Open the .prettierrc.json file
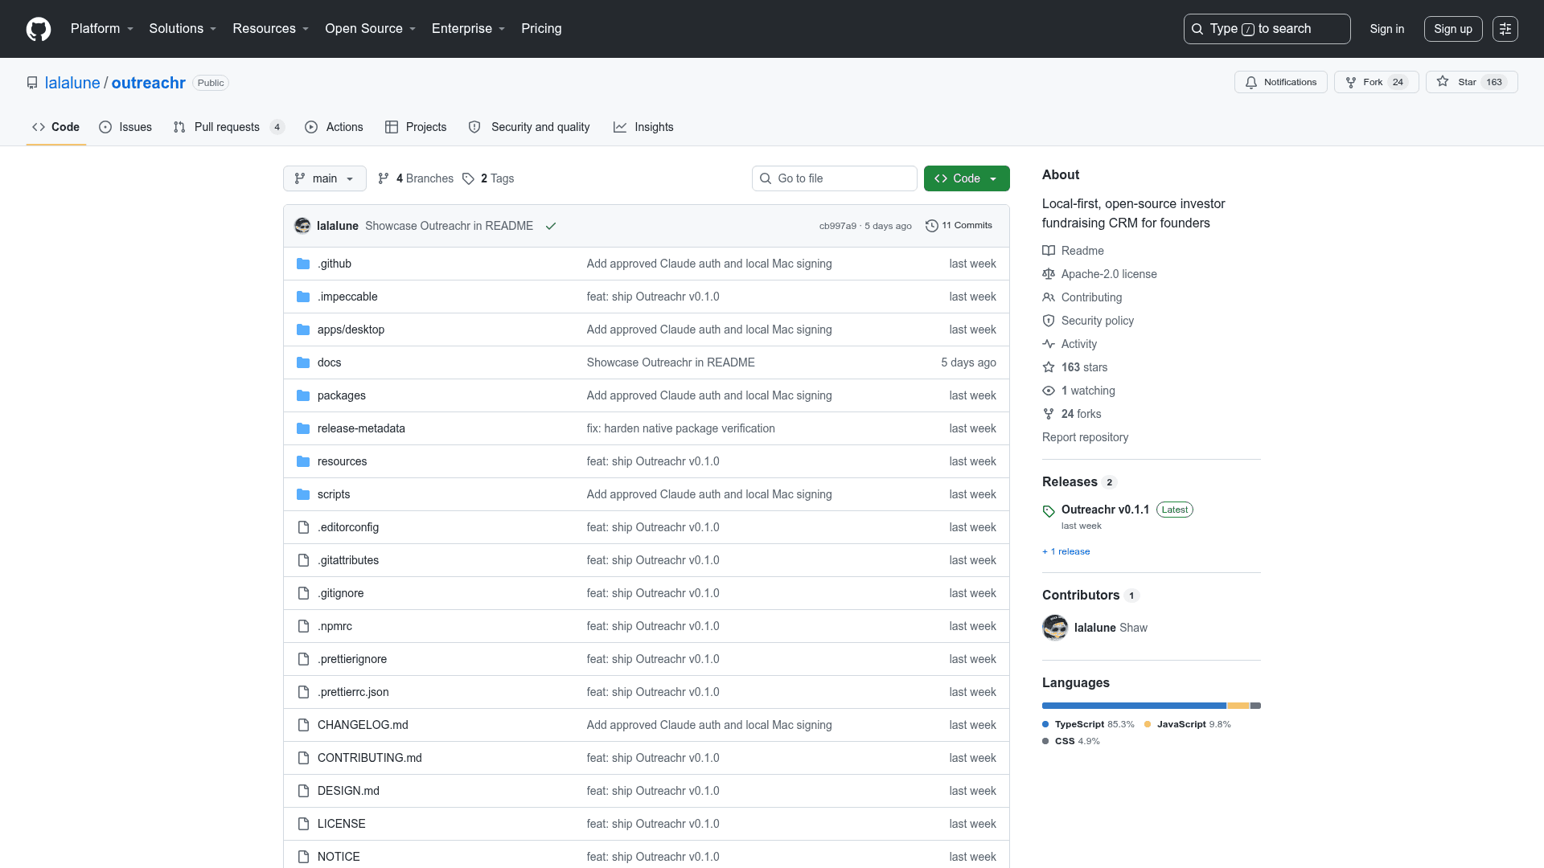The height and width of the screenshot is (868, 1544). click(x=353, y=692)
